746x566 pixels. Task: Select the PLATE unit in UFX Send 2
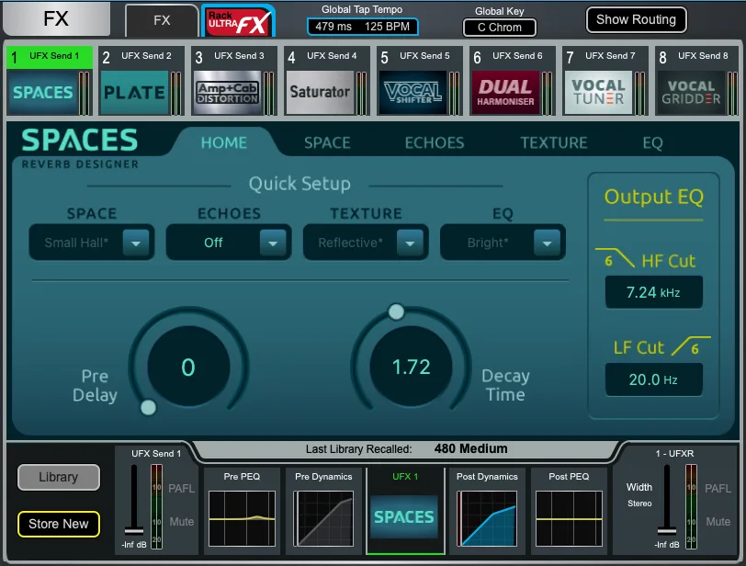[135, 92]
